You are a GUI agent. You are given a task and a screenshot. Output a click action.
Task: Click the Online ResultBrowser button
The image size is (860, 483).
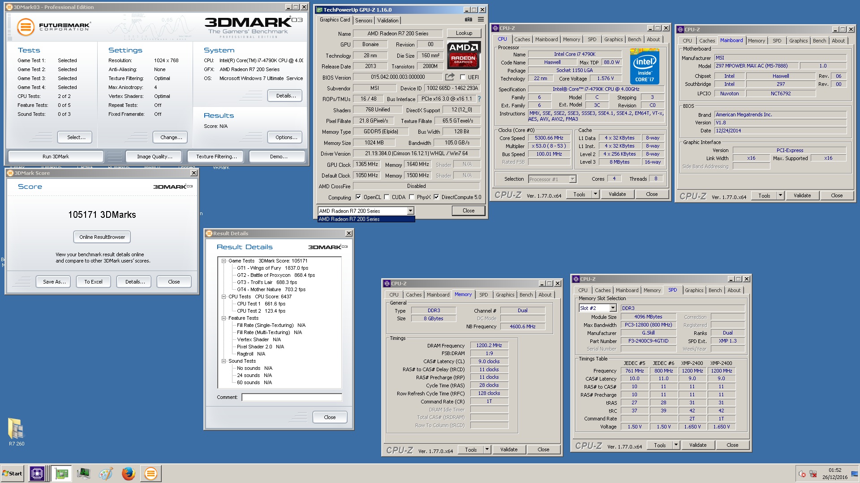(x=102, y=237)
